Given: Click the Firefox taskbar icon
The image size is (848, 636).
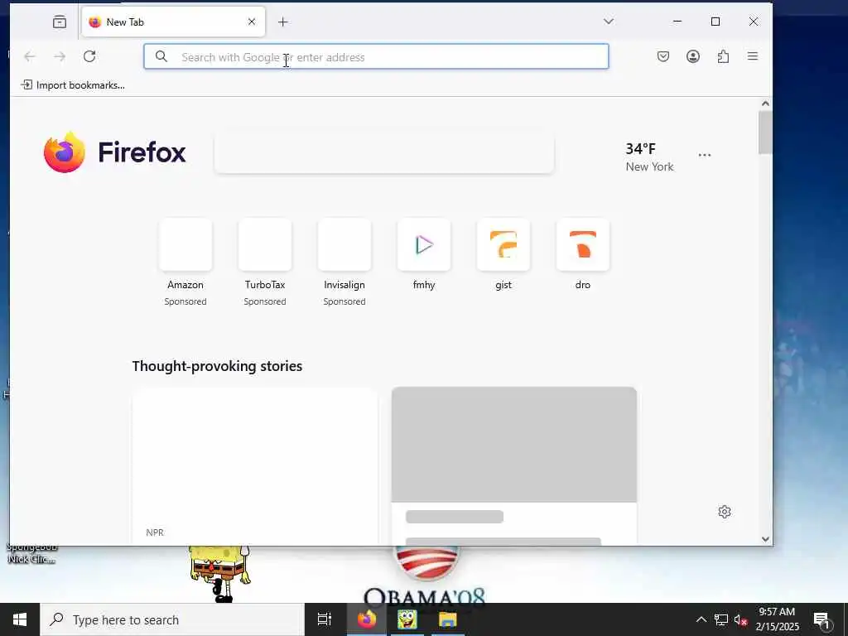Looking at the screenshot, I should [367, 619].
